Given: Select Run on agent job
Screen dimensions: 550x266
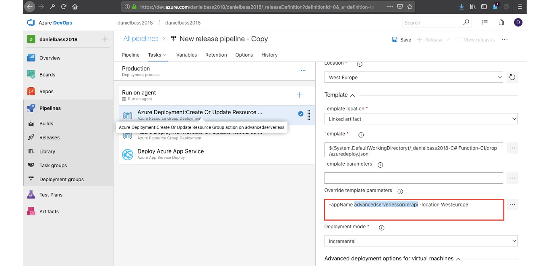Looking at the screenshot, I should pos(217,95).
